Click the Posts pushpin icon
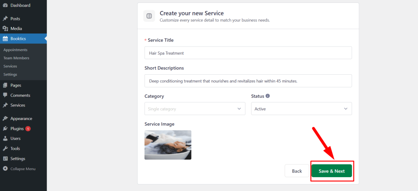 pos(5,19)
